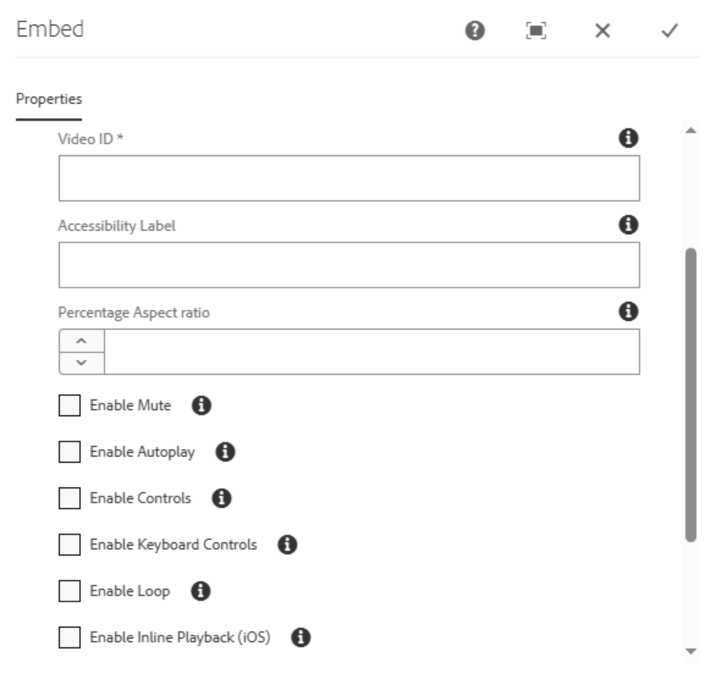View info about Enable Inline Playback (iOS)
This screenshot has height=679, width=716.
pyautogui.click(x=301, y=637)
